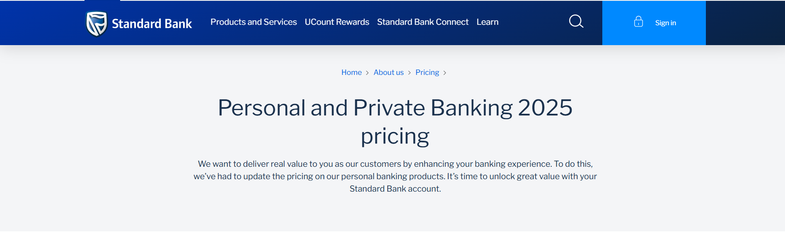Click the Standard Bank wordmark text
The width and height of the screenshot is (785, 233).
click(152, 24)
